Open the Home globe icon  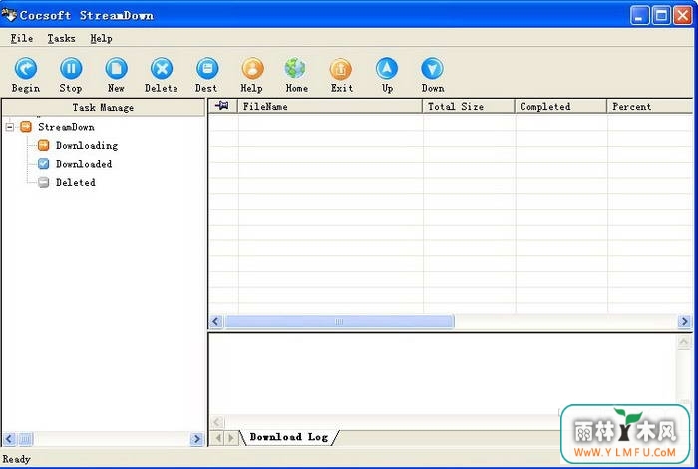pyautogui.click(x=295, y=69)
